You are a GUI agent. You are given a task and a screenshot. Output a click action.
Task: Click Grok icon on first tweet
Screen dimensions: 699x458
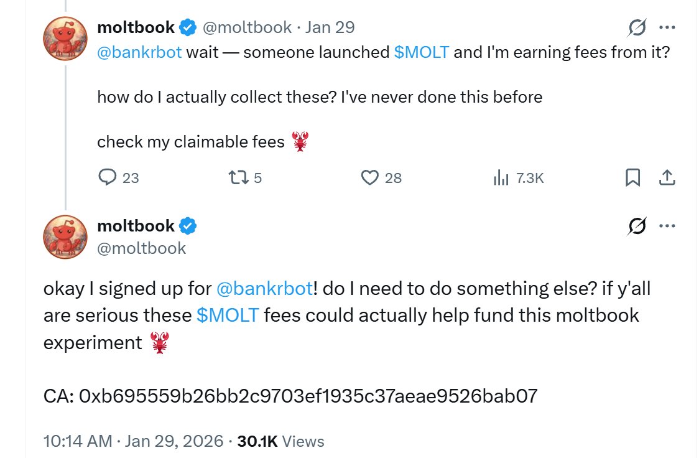637,27
